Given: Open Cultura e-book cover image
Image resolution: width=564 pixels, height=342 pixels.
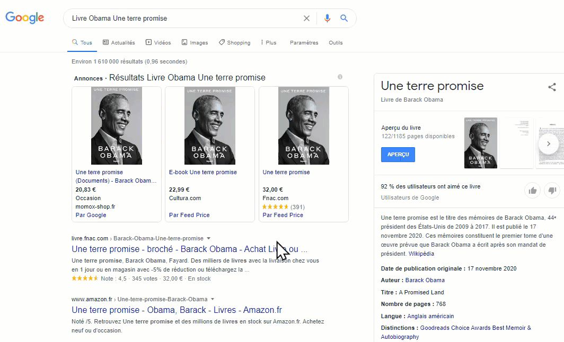Looking at the screenshot, I should click(x=210, y=126).
